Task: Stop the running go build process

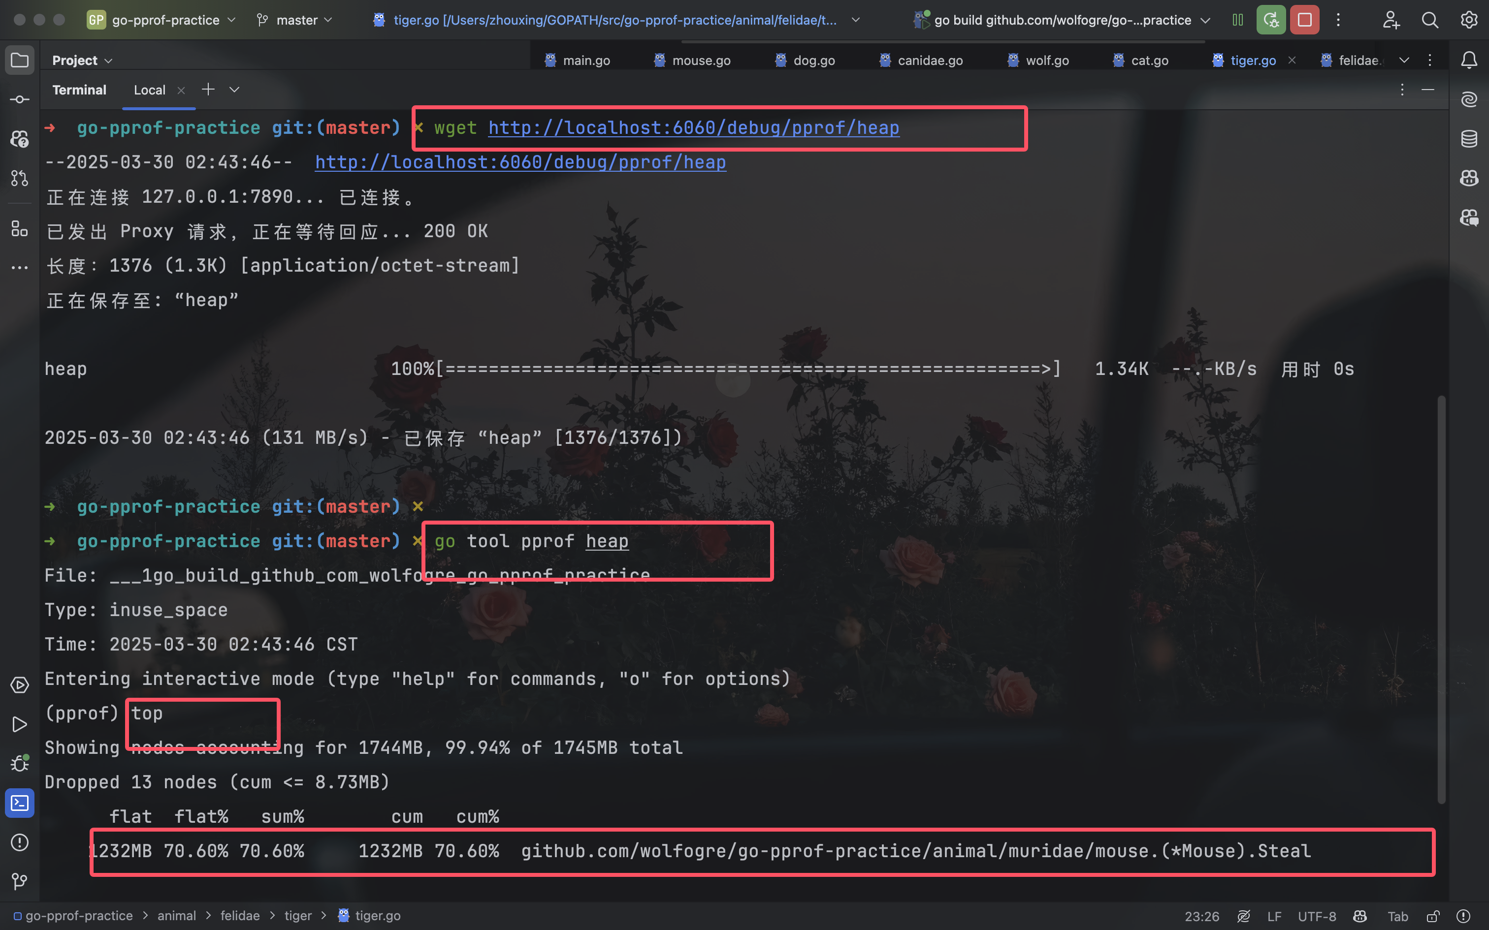Action: coord(1304,20)
